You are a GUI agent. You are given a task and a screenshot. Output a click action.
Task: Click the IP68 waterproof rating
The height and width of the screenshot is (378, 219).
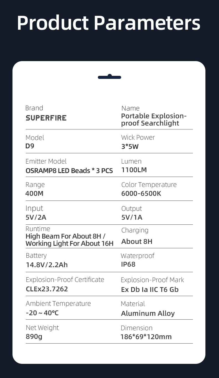pyautogui.click(x=128, y=264)
